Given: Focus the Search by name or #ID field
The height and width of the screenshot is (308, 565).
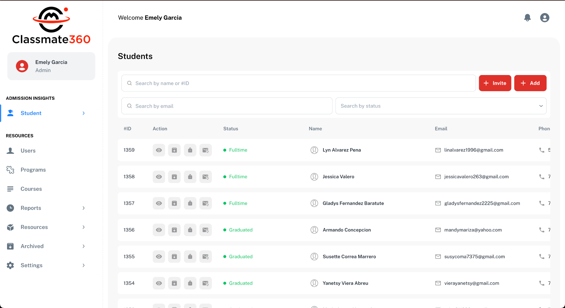Looking at the screenshot, I should pyautogui.click(x=298, y=83).
